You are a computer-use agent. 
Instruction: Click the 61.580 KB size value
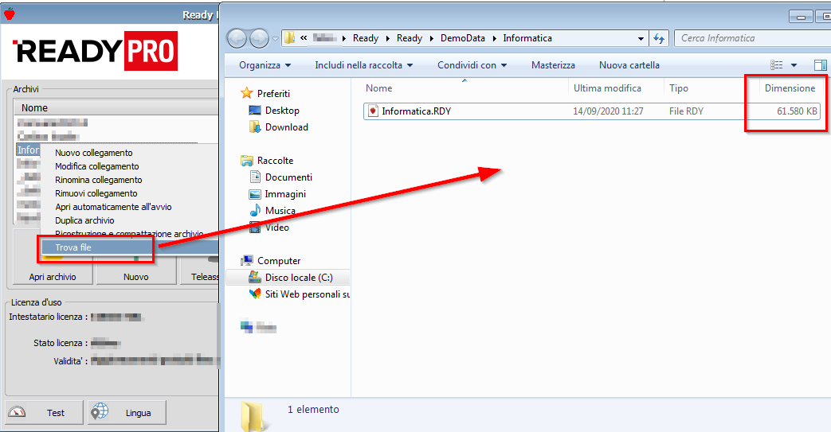[797, 111]
